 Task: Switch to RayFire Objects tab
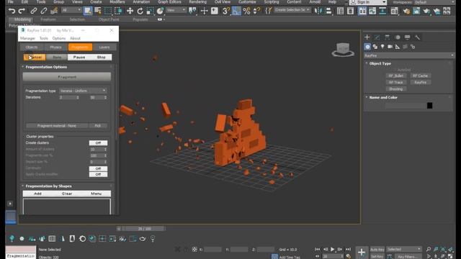tap(32, 47)
